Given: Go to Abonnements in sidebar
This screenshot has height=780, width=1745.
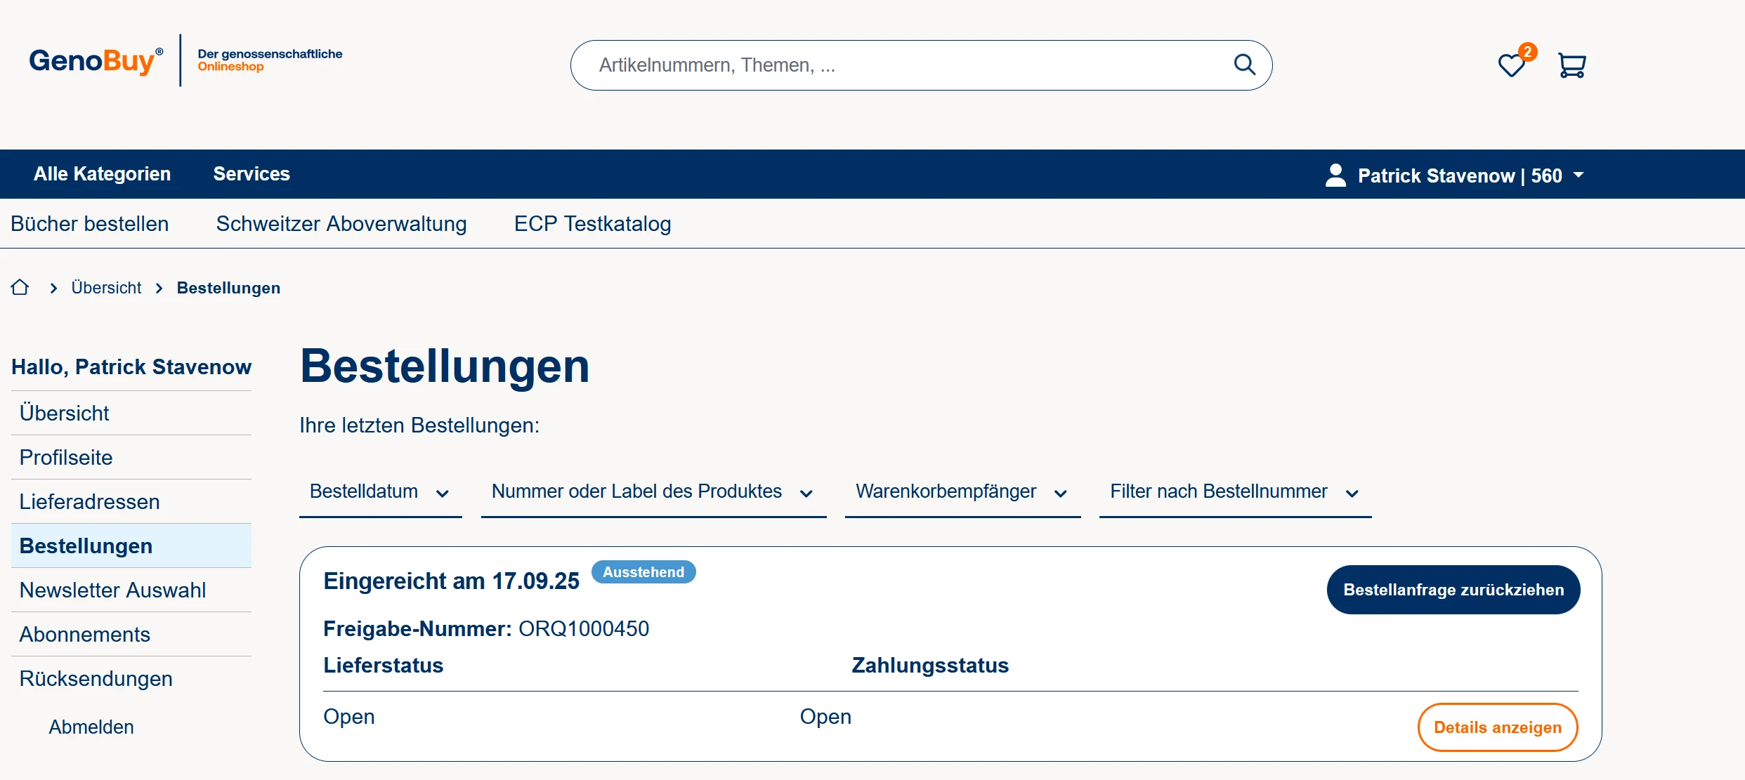Looking at the screenshot, I should pos(85,635).
